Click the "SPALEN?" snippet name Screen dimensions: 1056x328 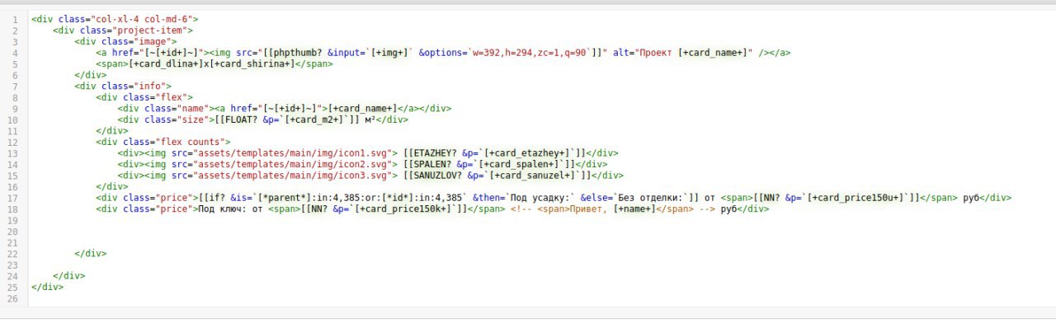pos(433,164)
